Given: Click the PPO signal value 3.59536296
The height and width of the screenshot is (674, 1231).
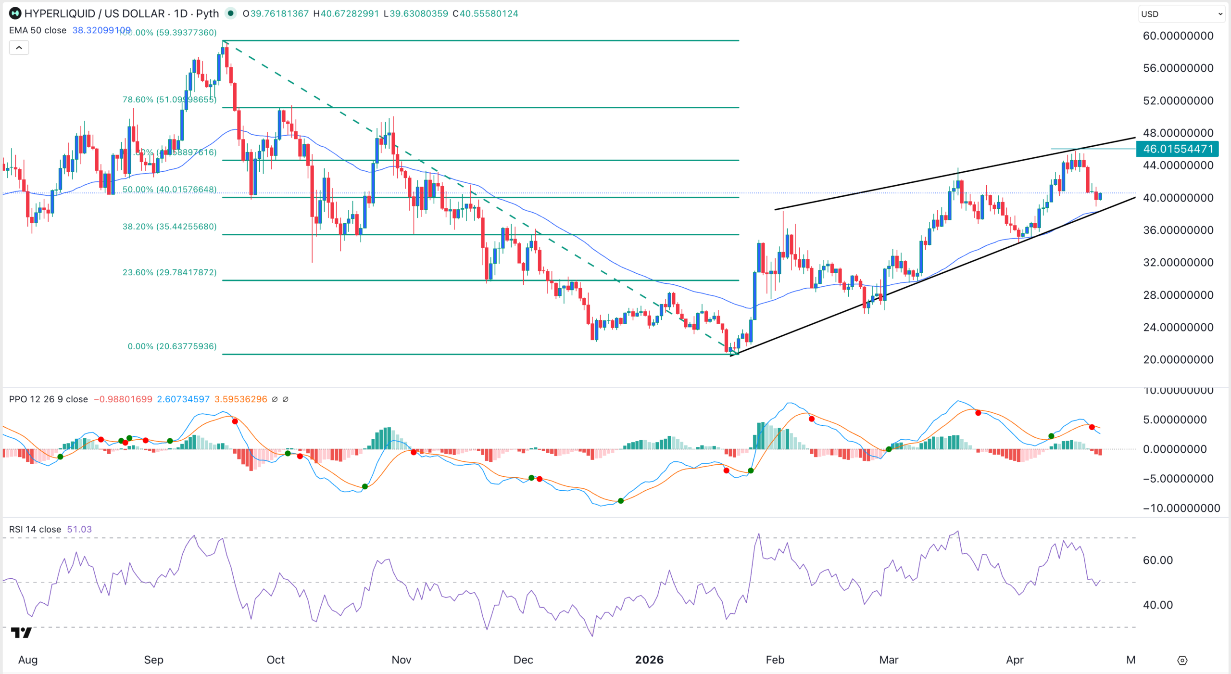Looking at the screenshot, I should coord(240,399).
